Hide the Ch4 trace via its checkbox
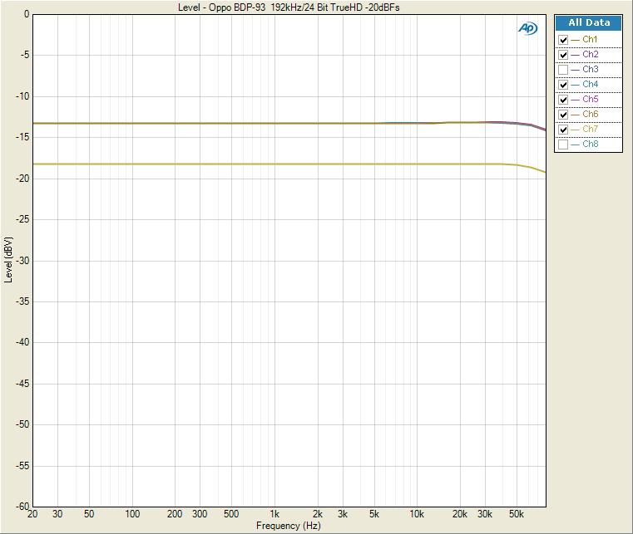The image size is (633, 534). tap(563, 85)
